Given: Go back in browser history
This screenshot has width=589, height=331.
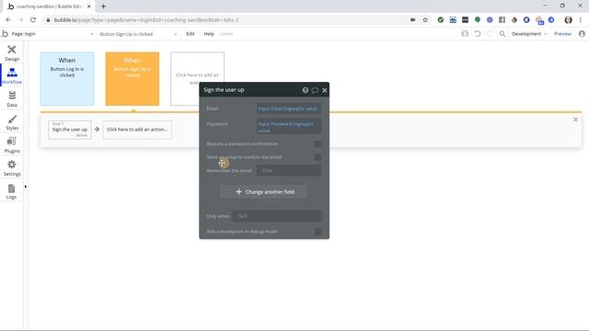Looking at the screenshot, I should click(8, 20).
